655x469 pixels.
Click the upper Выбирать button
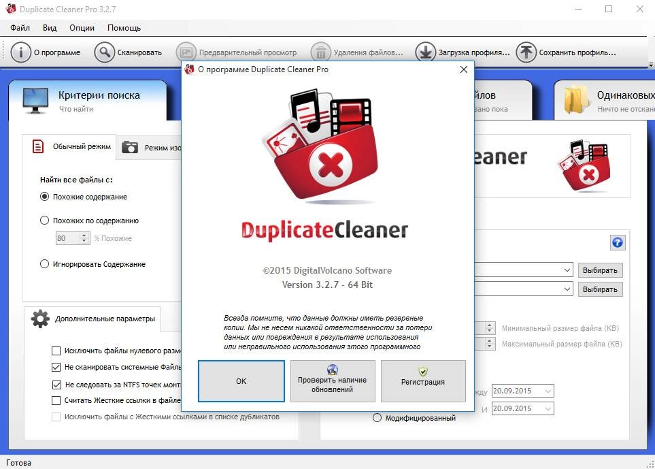coord(600,270)
